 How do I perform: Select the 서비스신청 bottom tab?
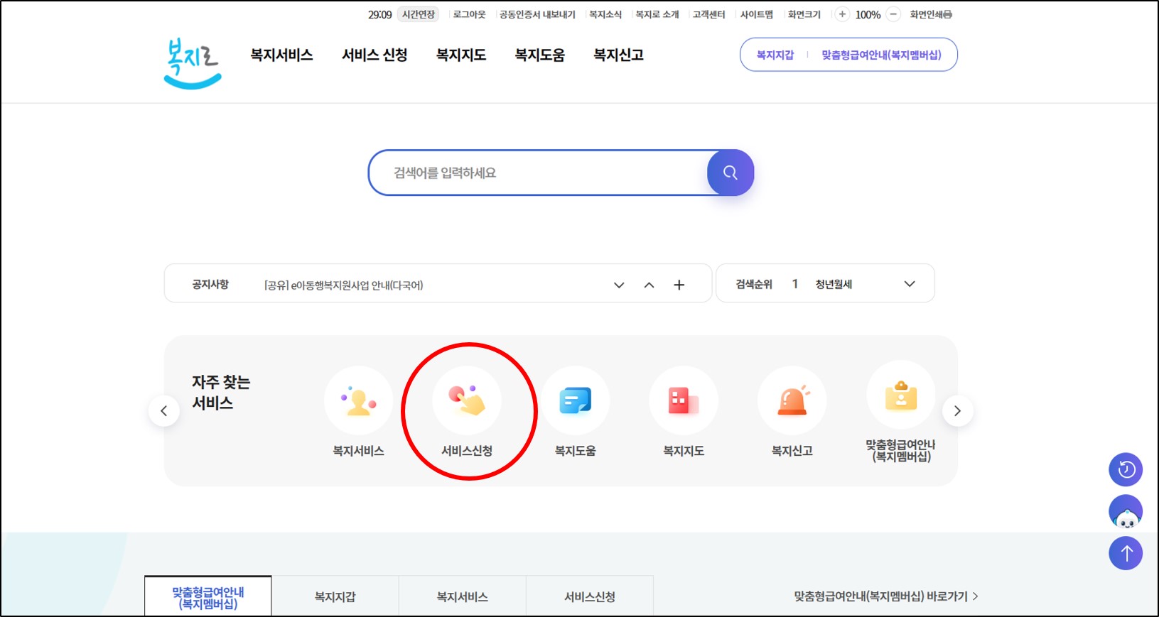click(x=589, y=597)
